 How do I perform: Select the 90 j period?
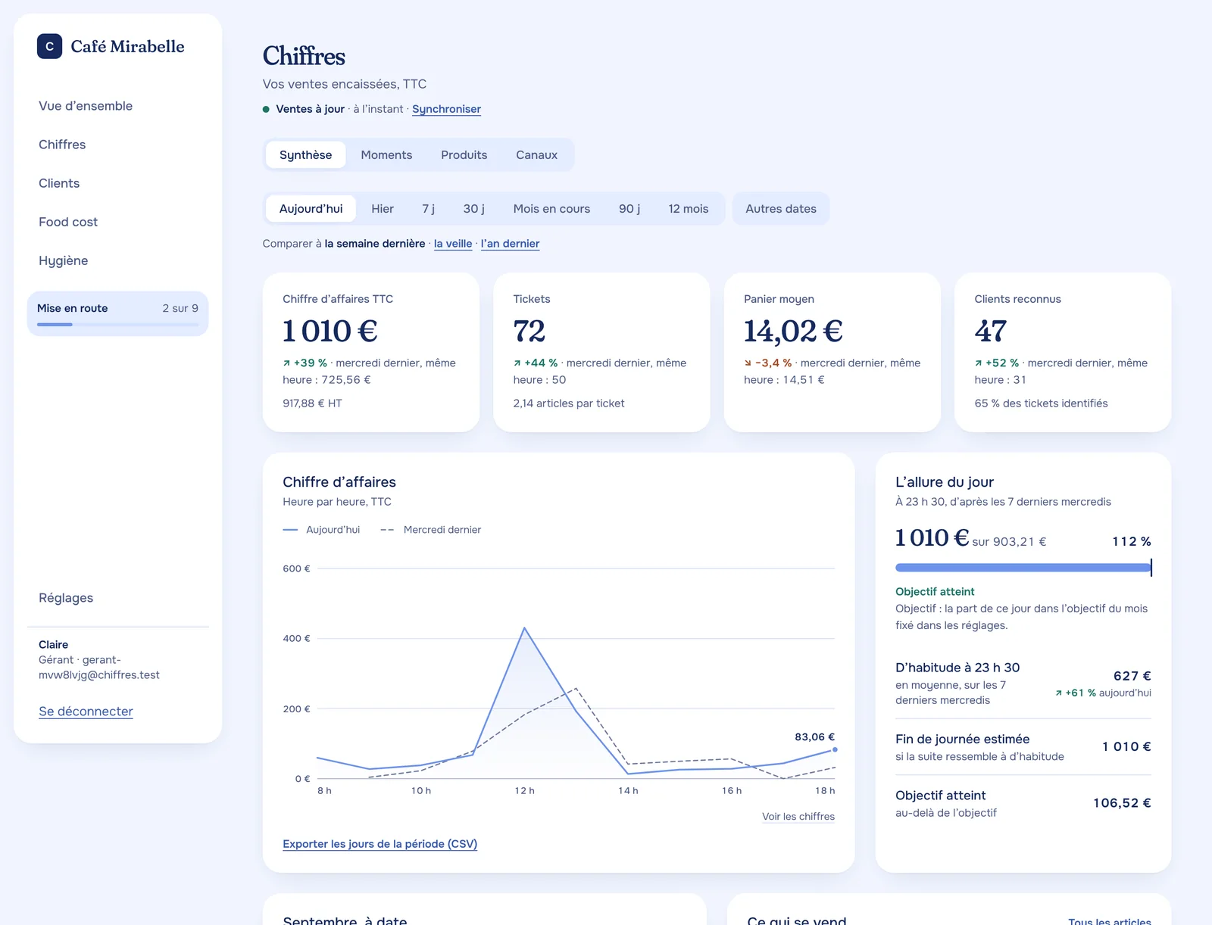(x=629, y=209)
